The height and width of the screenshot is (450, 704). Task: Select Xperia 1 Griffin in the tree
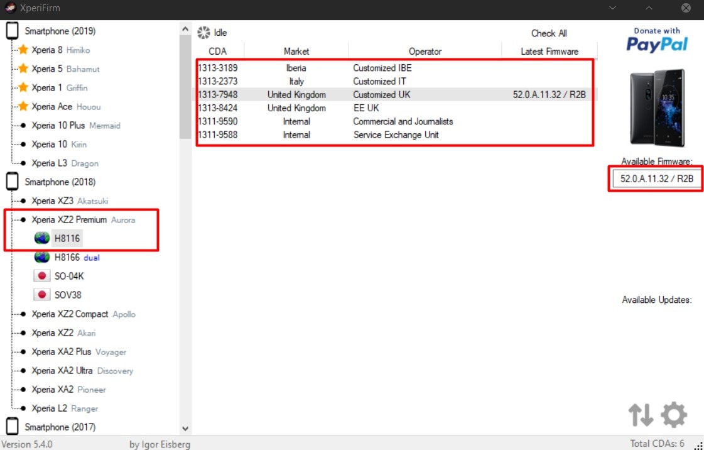[x=59, y=87]
